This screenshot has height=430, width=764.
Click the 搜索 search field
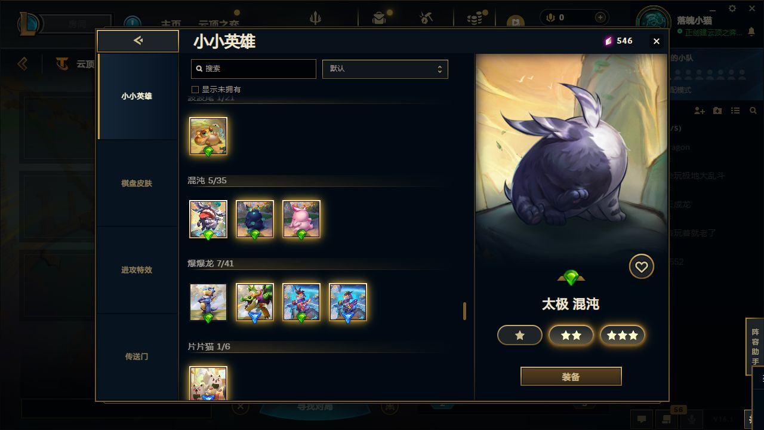pyautogui.click(x=254, y=69)
